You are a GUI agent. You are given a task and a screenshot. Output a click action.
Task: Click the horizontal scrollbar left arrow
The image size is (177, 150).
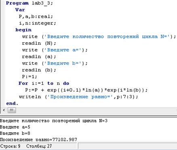(4, 110)
